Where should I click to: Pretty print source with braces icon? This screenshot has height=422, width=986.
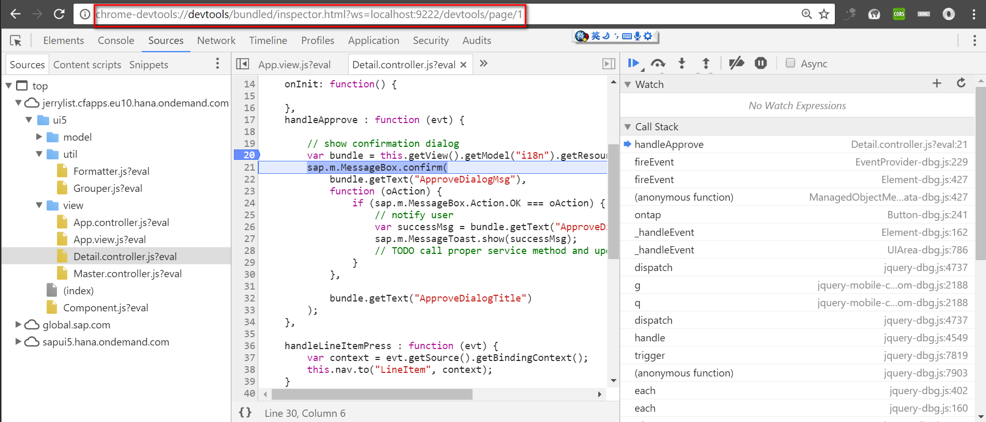point(245,413)
